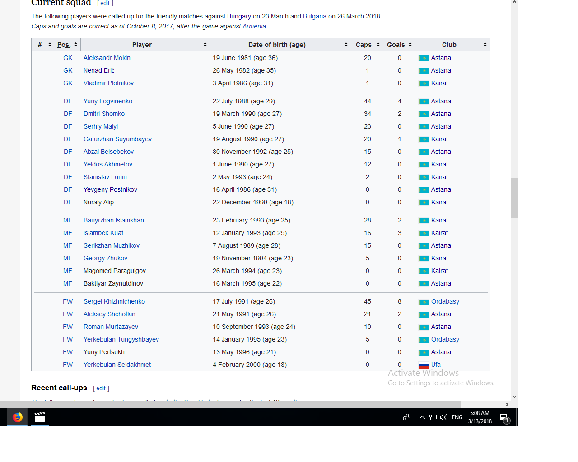Click the flag in Yerkebulan Tungyshbayev's row

(424, 340)
